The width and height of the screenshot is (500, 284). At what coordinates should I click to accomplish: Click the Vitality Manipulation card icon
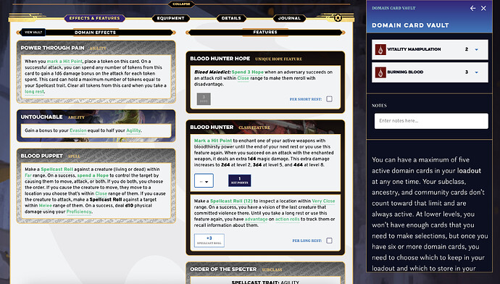(380, 49)
